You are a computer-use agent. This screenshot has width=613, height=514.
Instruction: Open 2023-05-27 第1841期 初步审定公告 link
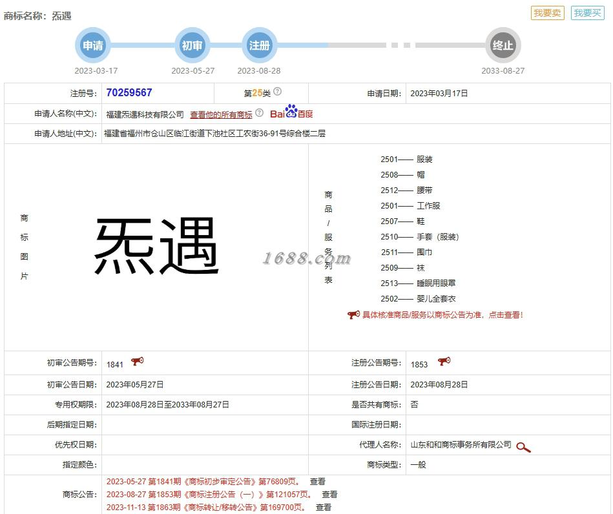[x=203, y=482]
